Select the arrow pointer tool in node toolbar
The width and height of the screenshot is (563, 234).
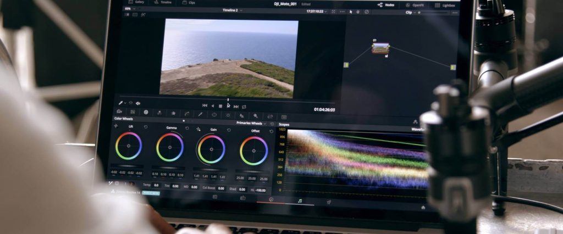pyautogui.click(x=351, y=12)
